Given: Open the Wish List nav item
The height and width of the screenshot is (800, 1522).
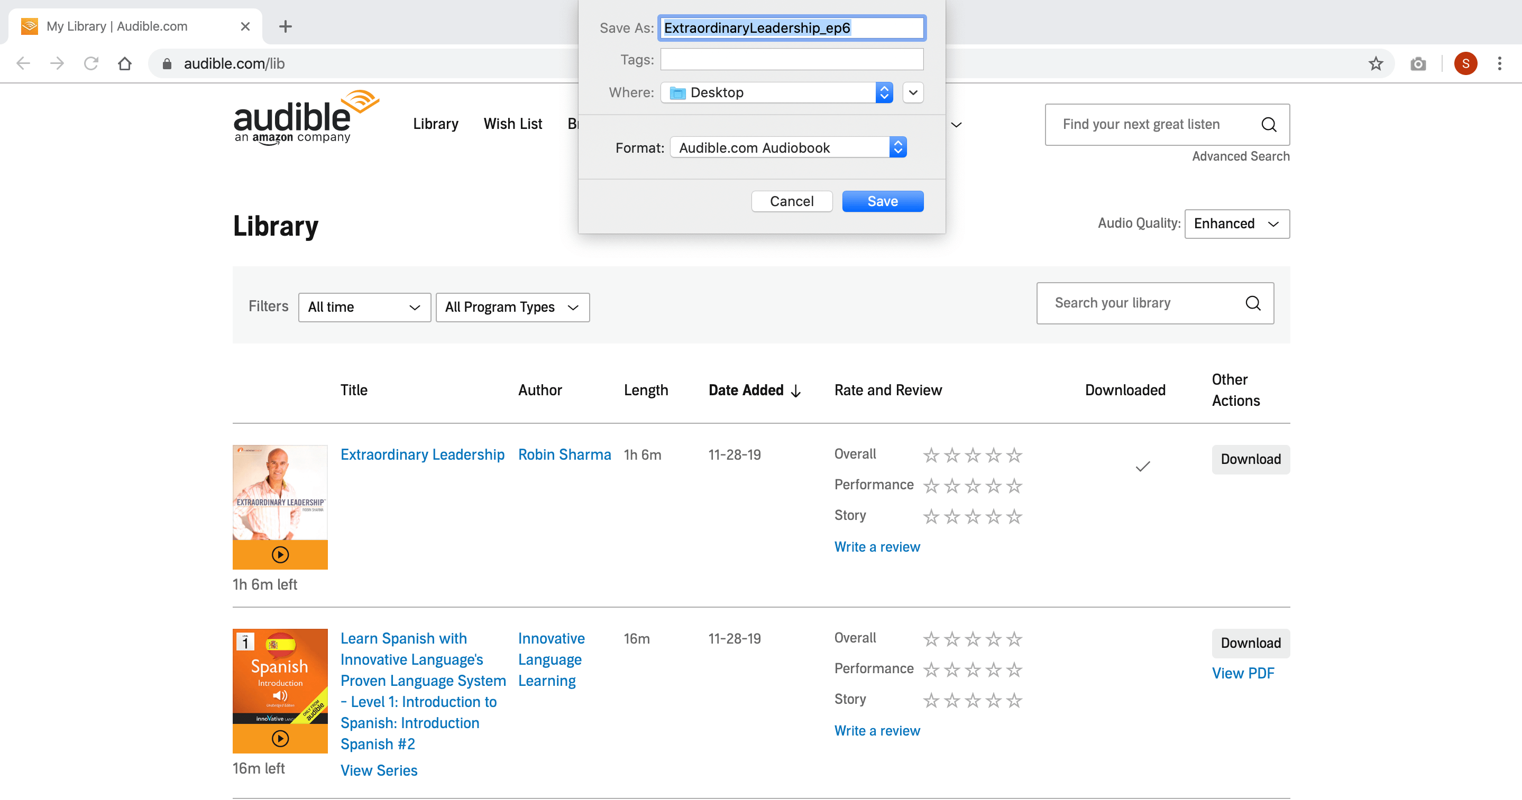Looking at the screenshot, I should [x=512, y=124].
